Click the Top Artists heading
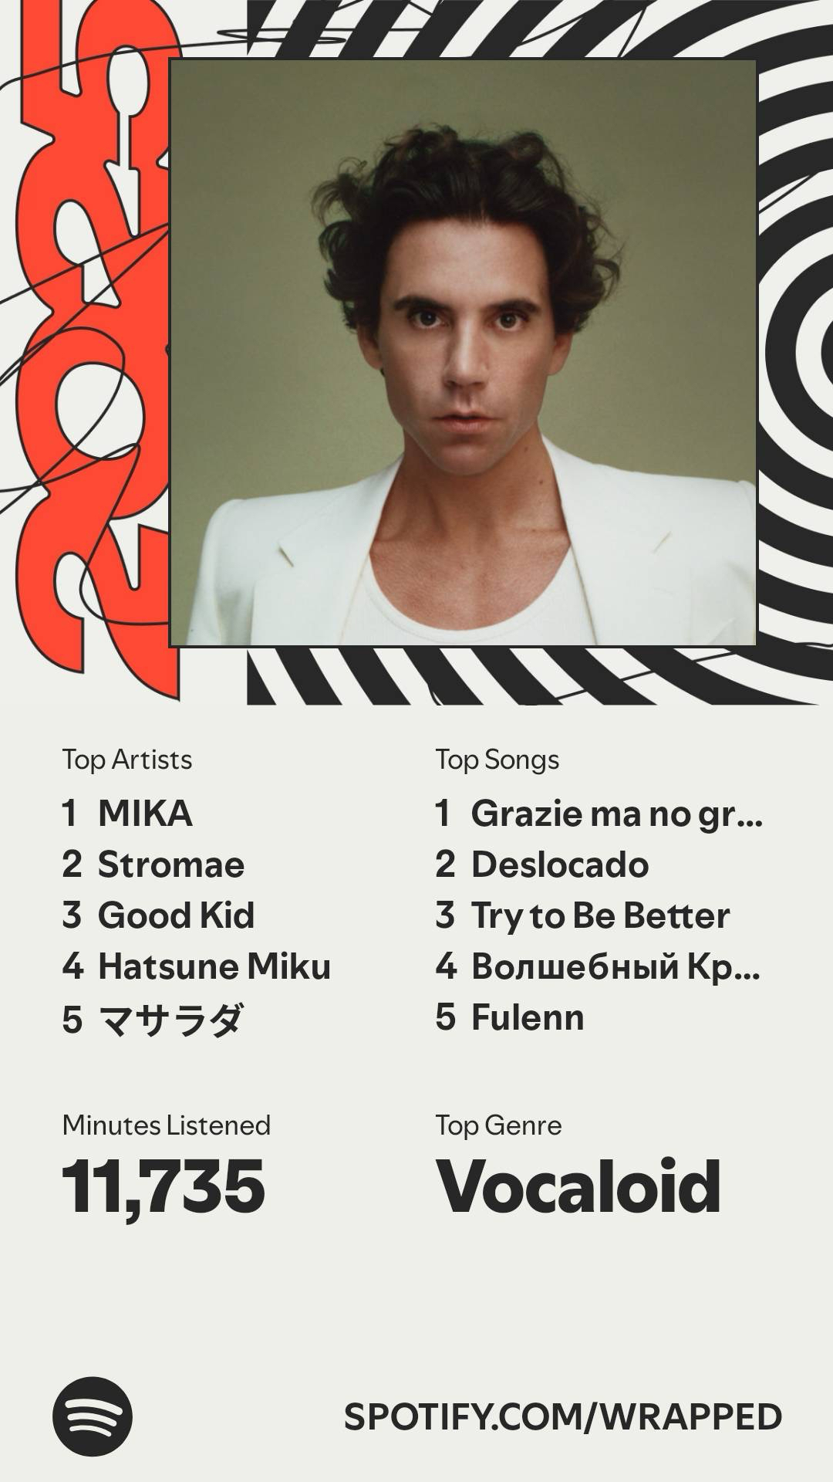This screenshot has height=1482, width=833. [x=127, y=760]
